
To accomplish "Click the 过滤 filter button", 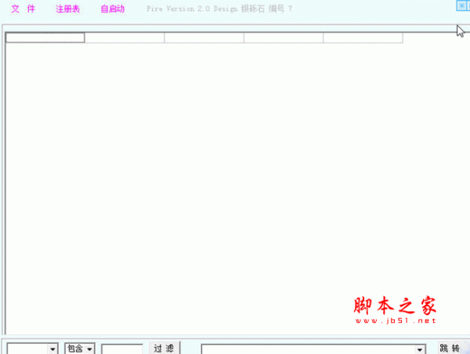I will tap(164, 348).
